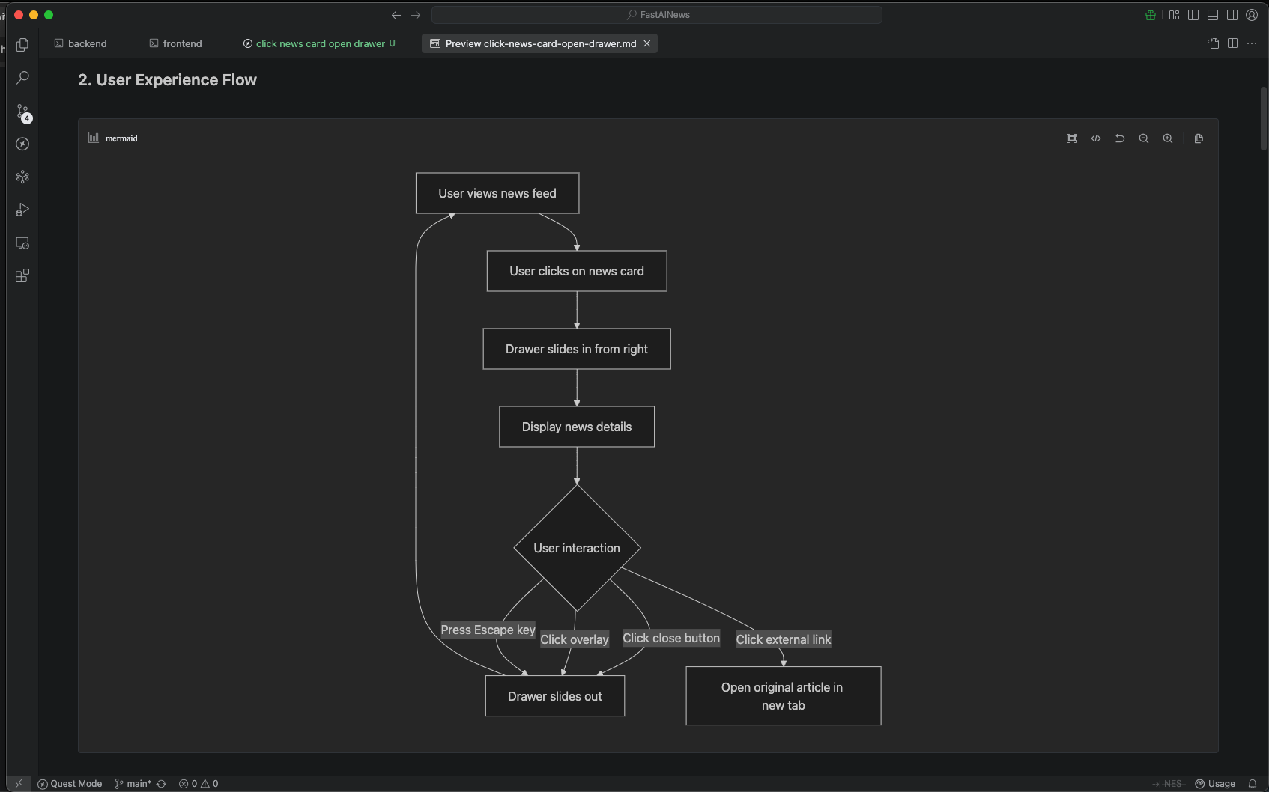Reset the mermaid diagram view
Screen dimensions: 1269x792
click(1119, 138)
